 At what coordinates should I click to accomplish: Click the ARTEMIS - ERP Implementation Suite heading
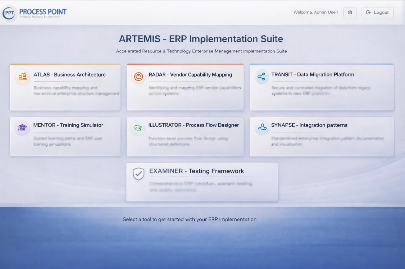click(201, 39)
